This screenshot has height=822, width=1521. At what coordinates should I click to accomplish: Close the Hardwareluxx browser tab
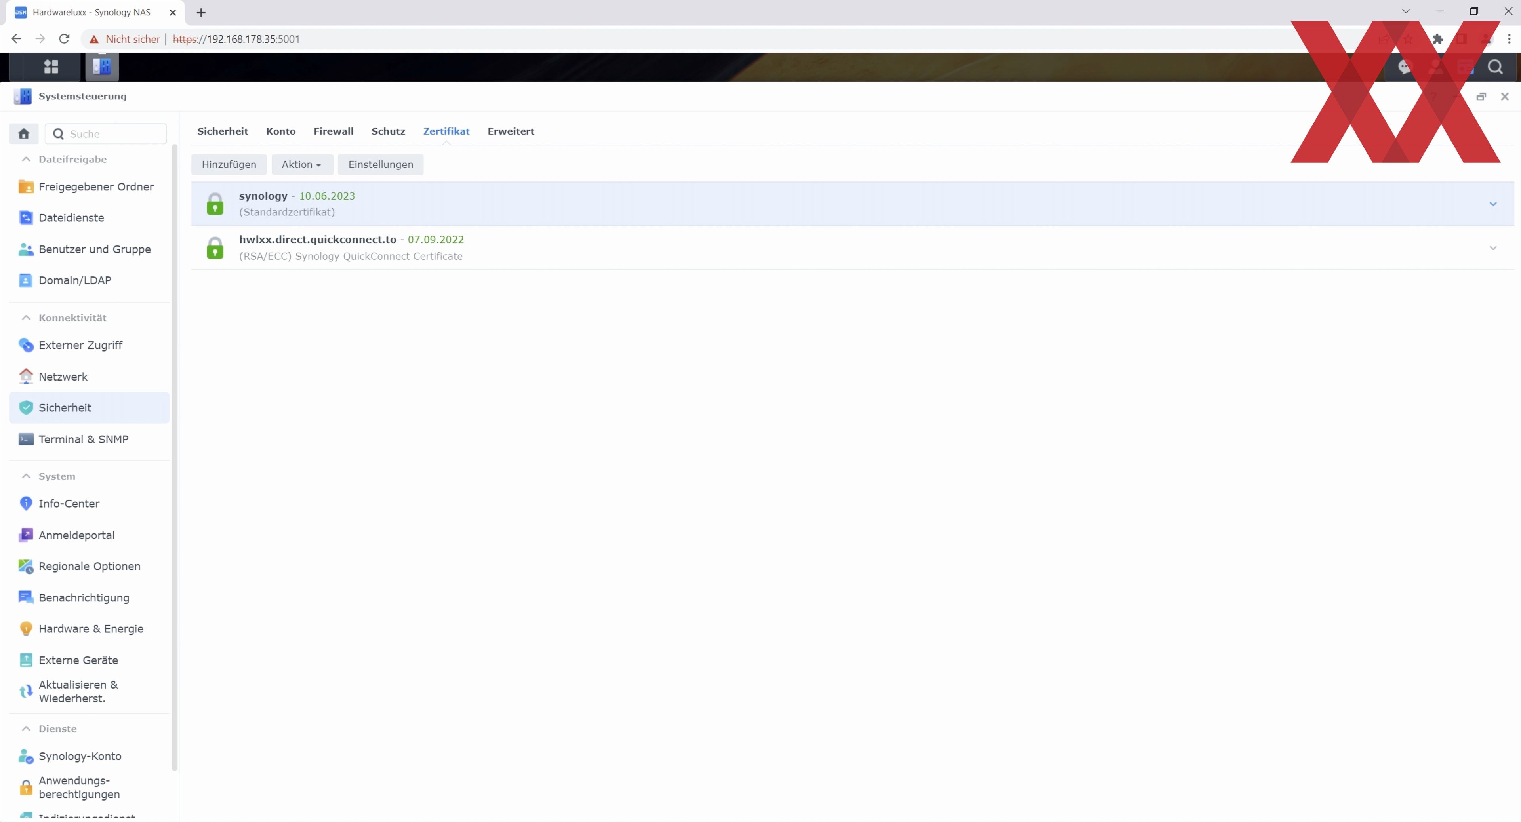click(173, 12)
